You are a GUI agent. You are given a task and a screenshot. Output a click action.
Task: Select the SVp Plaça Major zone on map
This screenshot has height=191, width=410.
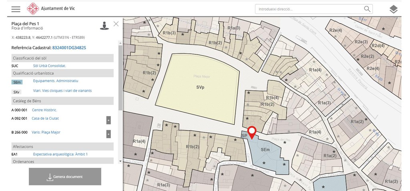point(198,87)
